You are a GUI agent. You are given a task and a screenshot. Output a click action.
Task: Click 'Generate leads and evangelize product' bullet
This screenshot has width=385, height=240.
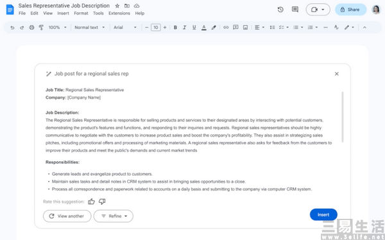102,174
